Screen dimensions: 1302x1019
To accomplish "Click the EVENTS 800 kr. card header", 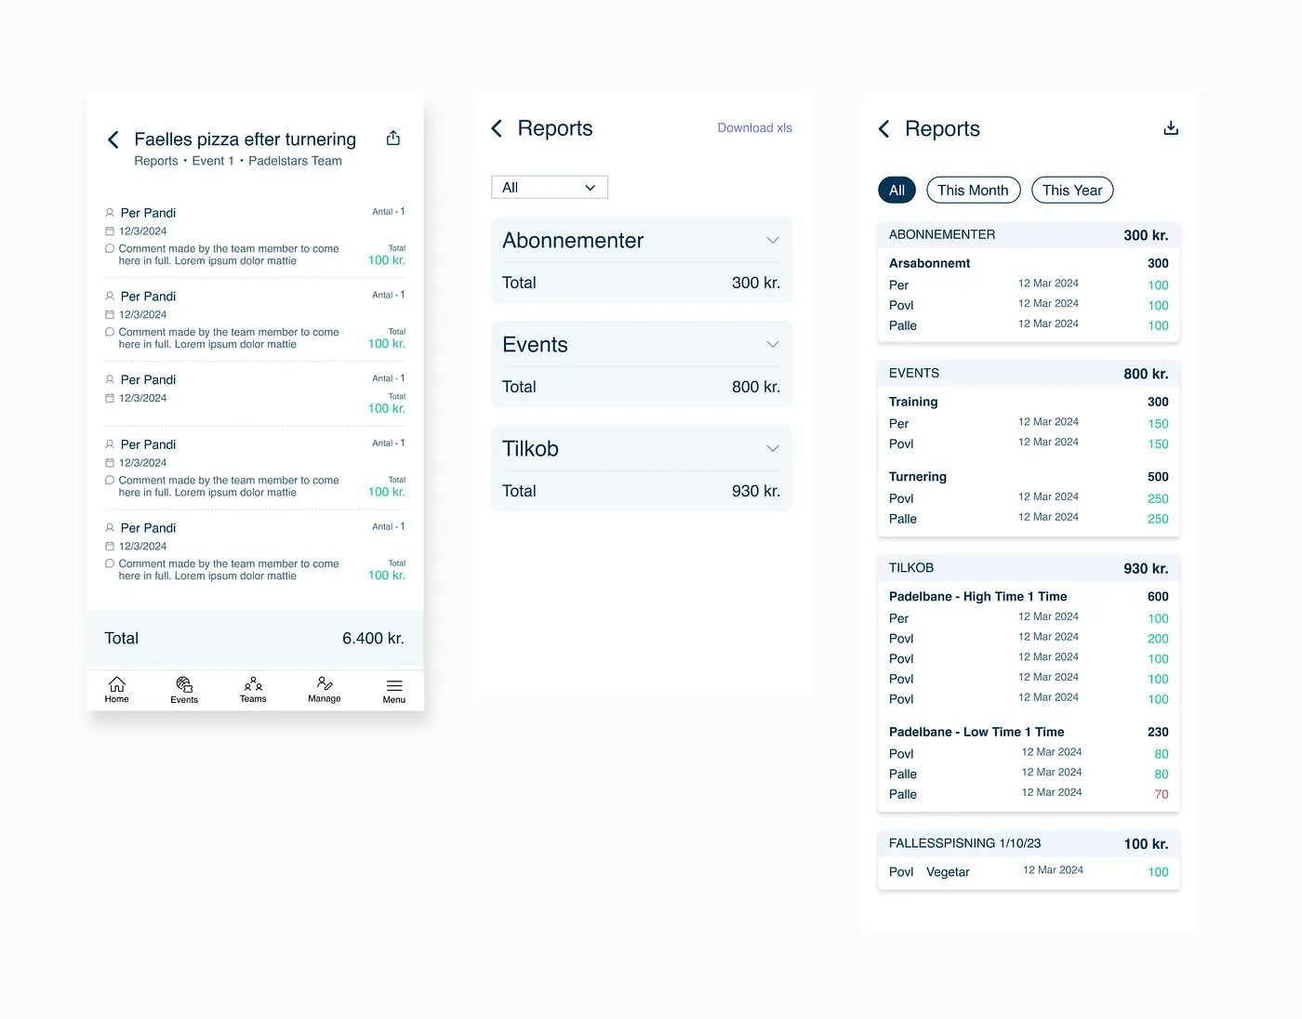I will coord(1029,374).
